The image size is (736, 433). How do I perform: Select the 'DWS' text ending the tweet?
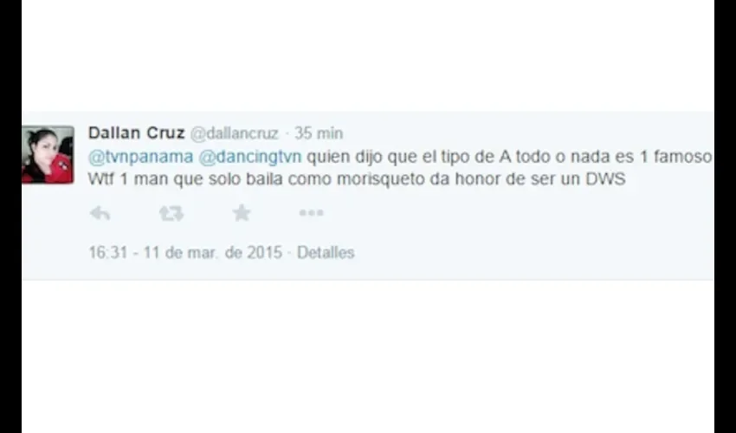coord(605,179)
